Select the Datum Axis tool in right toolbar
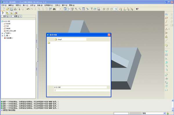 click(166, 22)
